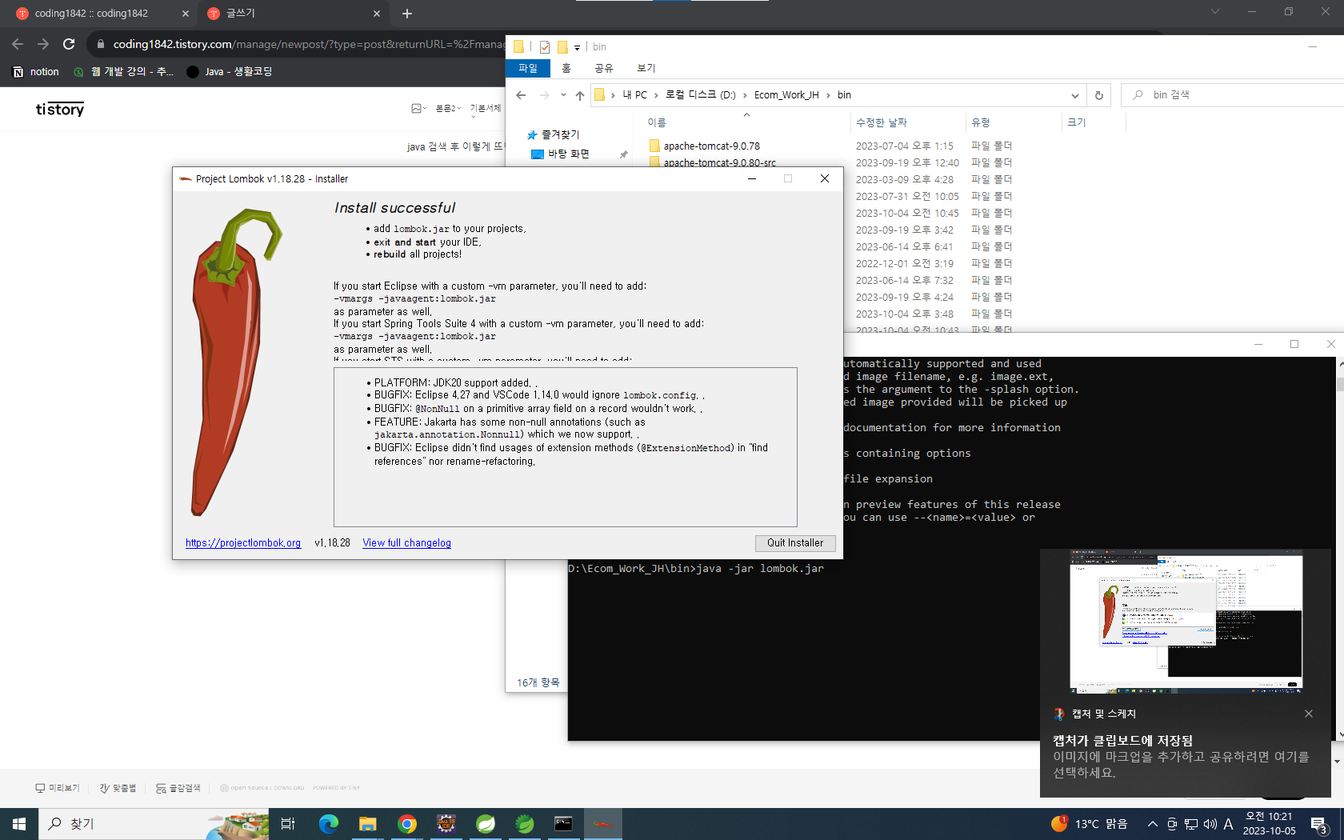Click the Quit Installer button
The width and height of the screenshot is (1344, 840).
coord(795,543)
